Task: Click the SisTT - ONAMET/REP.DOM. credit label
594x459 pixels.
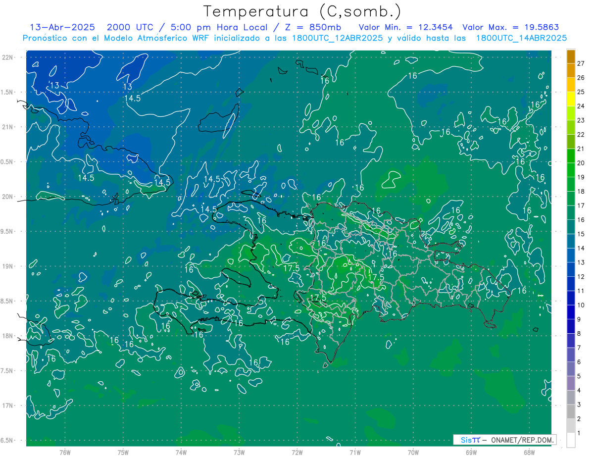Action: point(504,440)
